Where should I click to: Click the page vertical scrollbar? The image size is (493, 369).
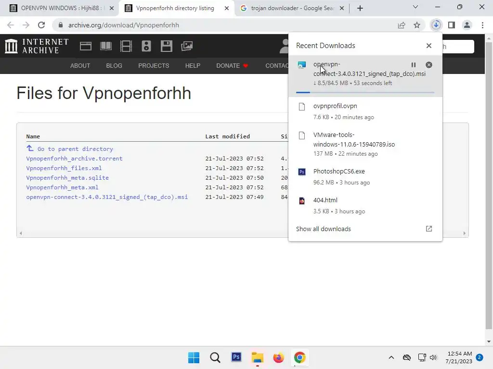click(x=489, y=185)
